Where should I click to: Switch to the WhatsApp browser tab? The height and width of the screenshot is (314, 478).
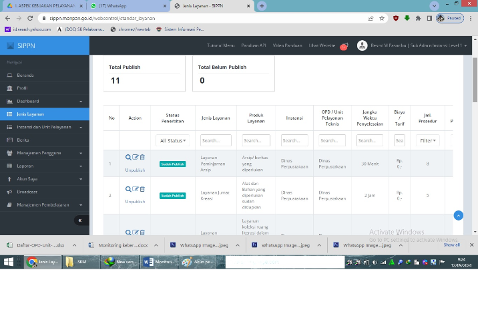pos(127,5)
